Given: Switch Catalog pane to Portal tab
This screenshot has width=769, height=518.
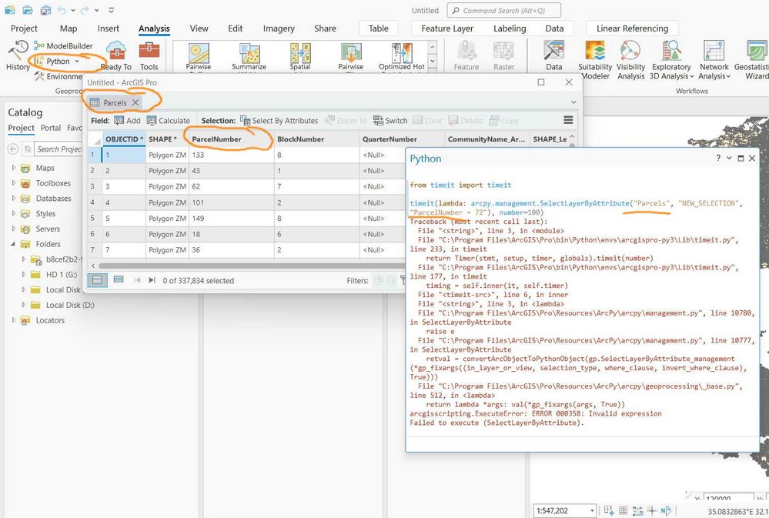Looking at the screenshot, I should (x=51, y=128).
